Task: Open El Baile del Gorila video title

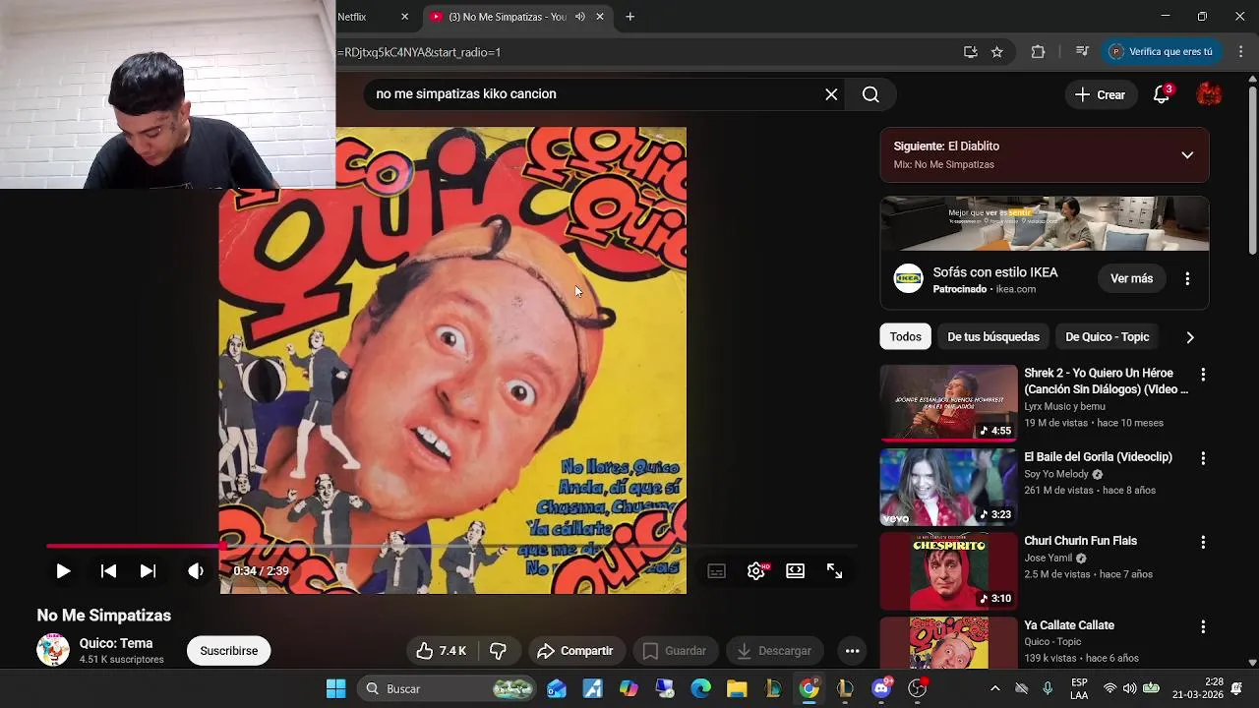Action: click(x=1098, y=457)
